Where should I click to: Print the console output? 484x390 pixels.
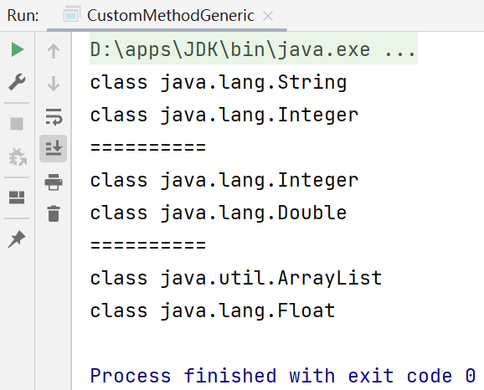(x=54, y=182)
